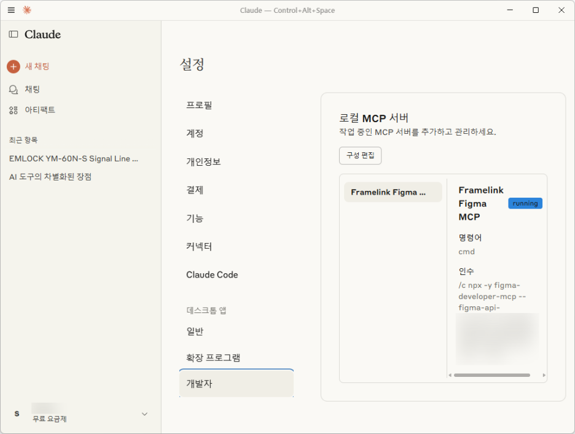The image size is (575, 434).
Task: Open recent chat EMLOCK YM-60N-S Signal Line
Action: coord(74,159)
